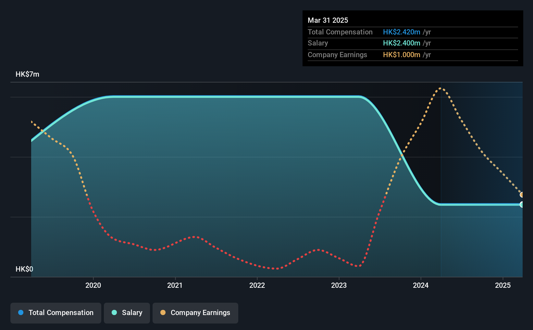The height and width of the screenshot is (330, 533).
Task: Click the 2024 x-axis label
Action: point(421,285)
